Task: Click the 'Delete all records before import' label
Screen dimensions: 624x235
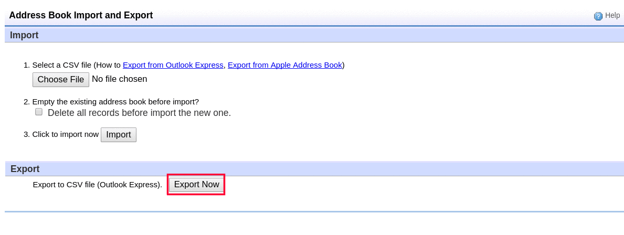Action: click(139, 113)
